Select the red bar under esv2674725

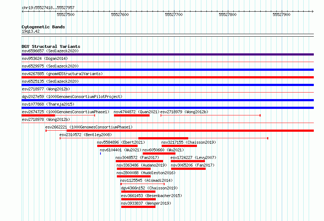pyautogui.click(x=38, y=115)
